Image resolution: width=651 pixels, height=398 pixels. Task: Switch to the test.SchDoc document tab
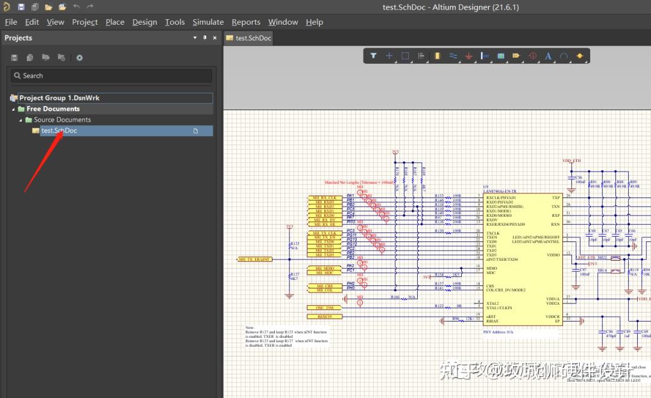point(248,37)
